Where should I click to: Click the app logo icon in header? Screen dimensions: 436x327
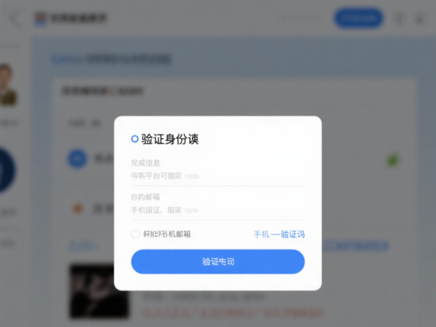pos(40,19)
